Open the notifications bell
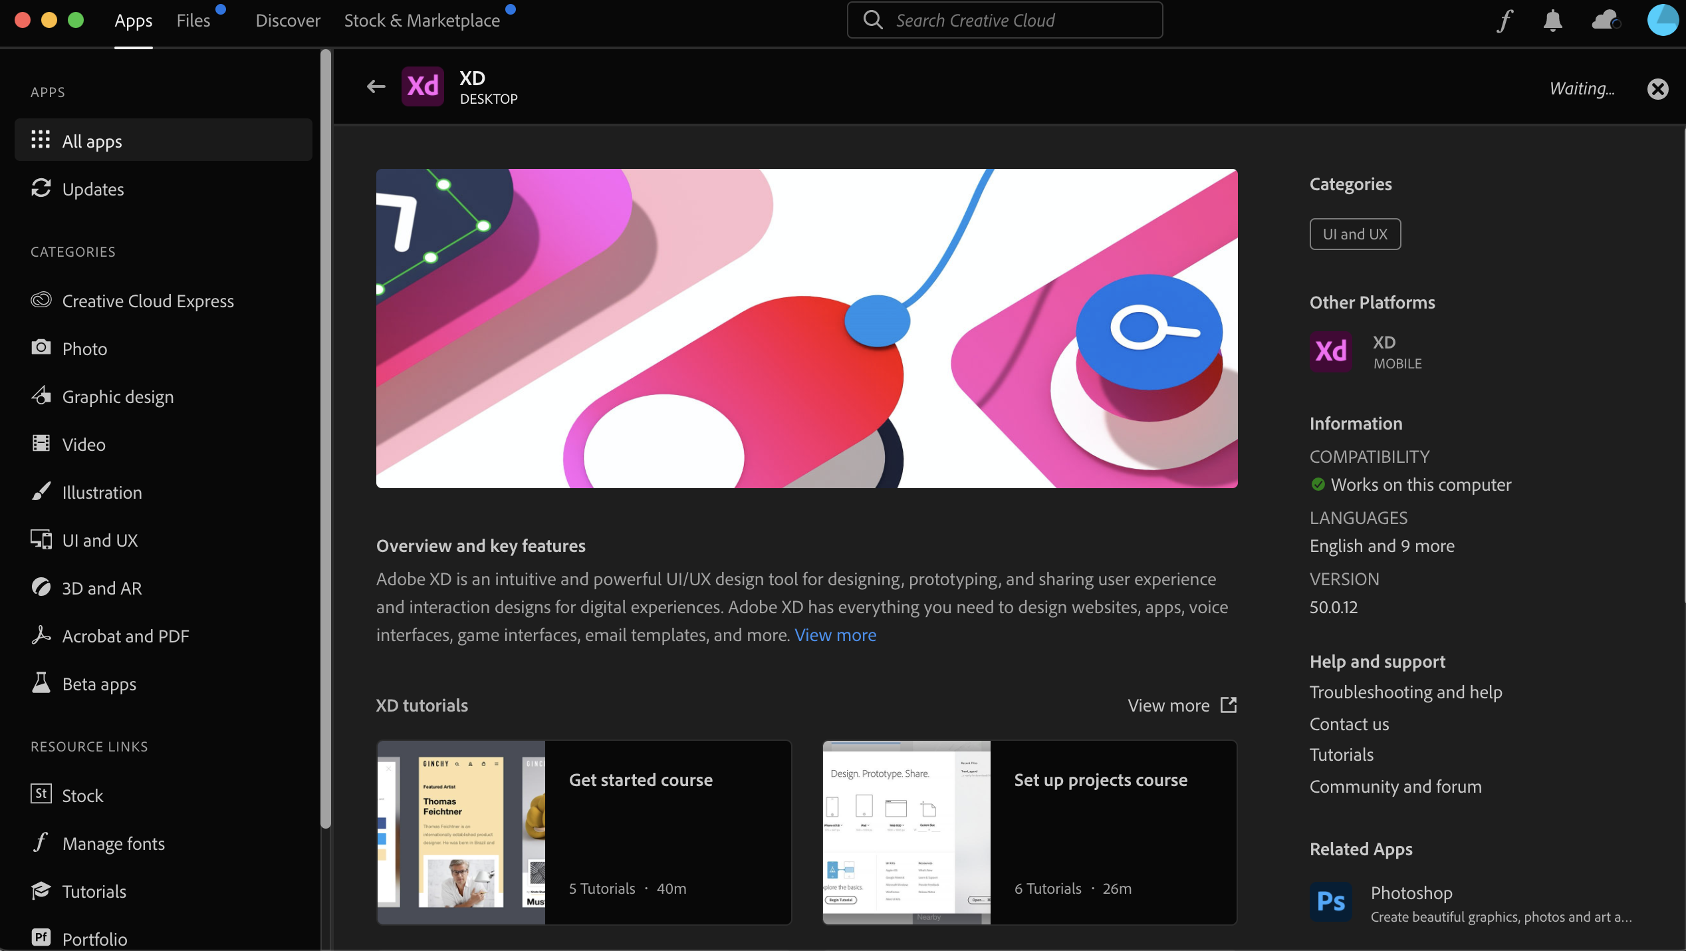 coord(1552,20)
